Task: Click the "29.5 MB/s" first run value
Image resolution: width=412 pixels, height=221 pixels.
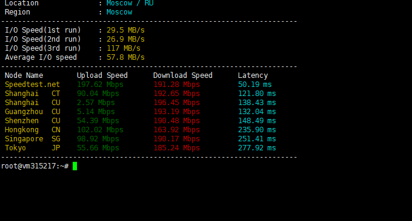Action: [125, 30]
